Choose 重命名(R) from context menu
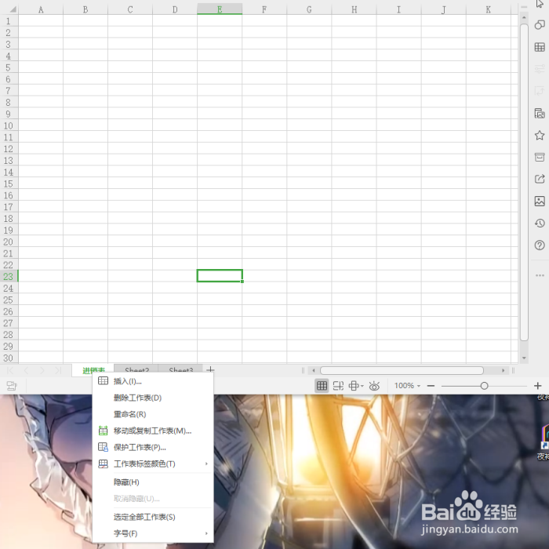Viewport: 549px width, 549px height. click(153, 414)
